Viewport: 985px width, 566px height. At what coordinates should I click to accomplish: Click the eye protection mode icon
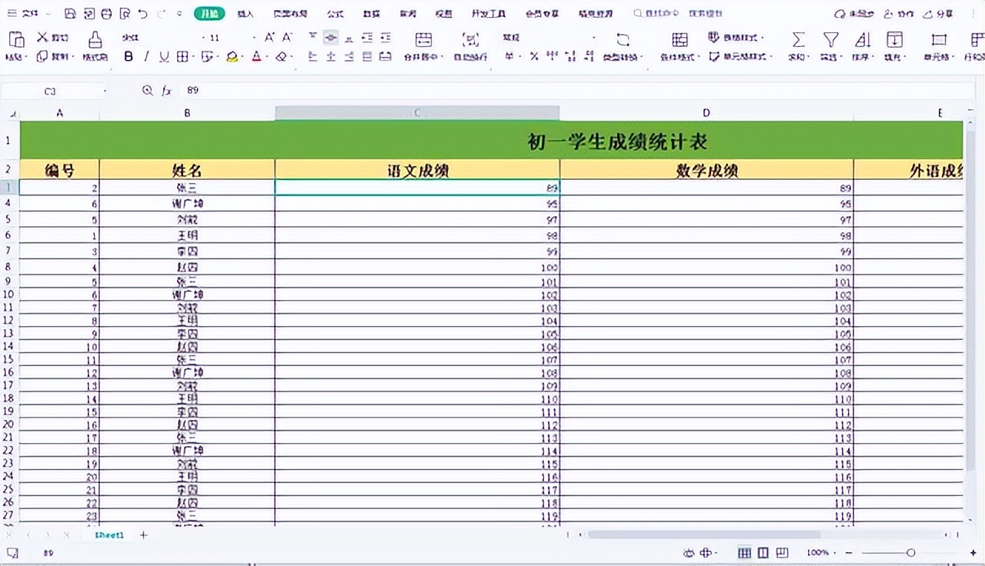click(x=689, y=552)
